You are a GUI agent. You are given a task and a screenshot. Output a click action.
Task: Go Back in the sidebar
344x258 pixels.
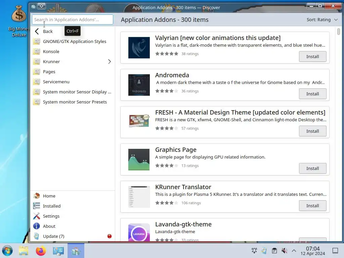click(73, 31)
